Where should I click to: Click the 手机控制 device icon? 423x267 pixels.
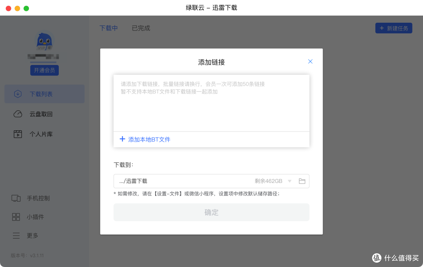[x=16, y=198]
